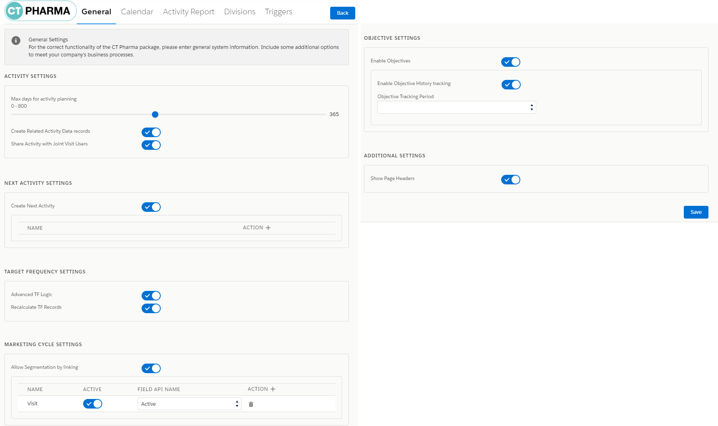The image size is (718, 426).
Task: Toggle Enable Objective History tracking
Action: [x=511, y=85]
